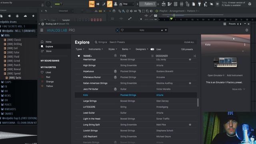Select the magnet snap icon in playlist toolbar
Screen dimensions: 256x144
tap(114, 11)
